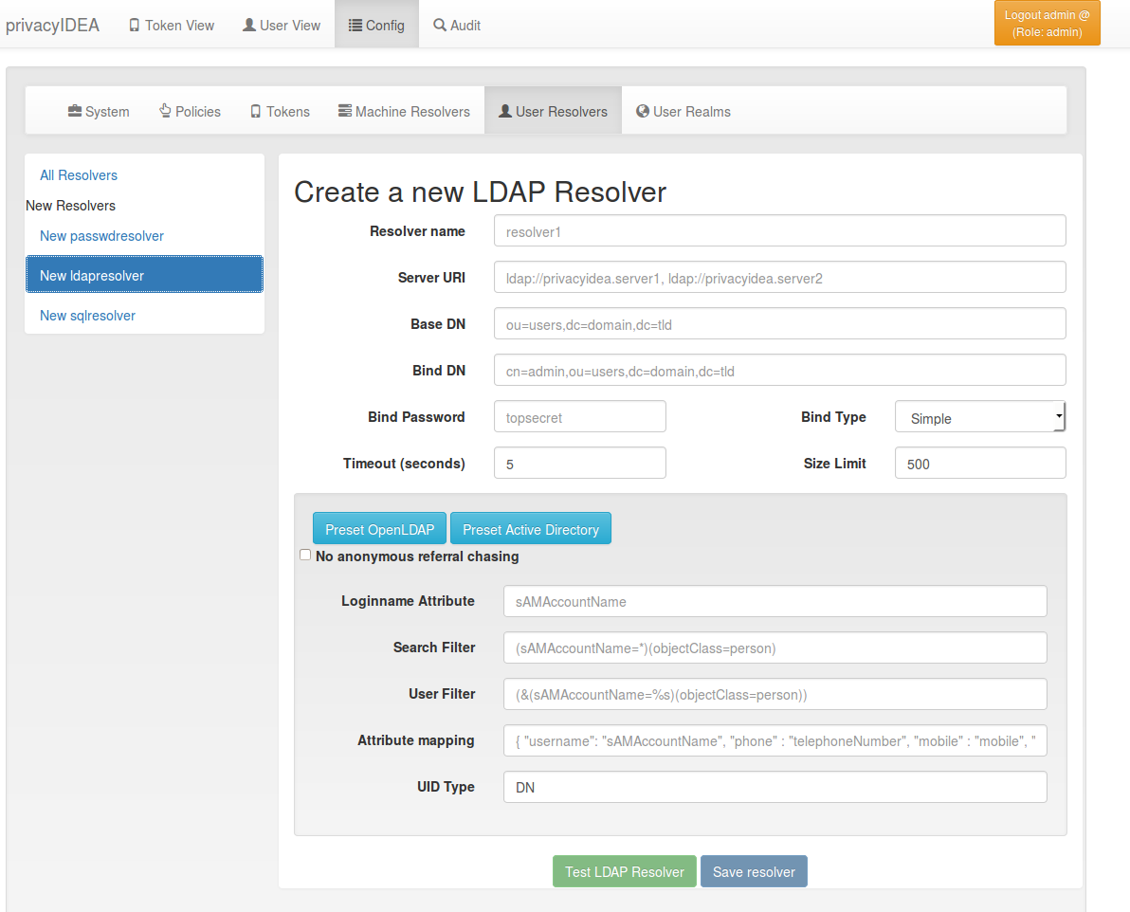Click the Tokens phone icon
1130x912 pixels.
click(256, 111)
